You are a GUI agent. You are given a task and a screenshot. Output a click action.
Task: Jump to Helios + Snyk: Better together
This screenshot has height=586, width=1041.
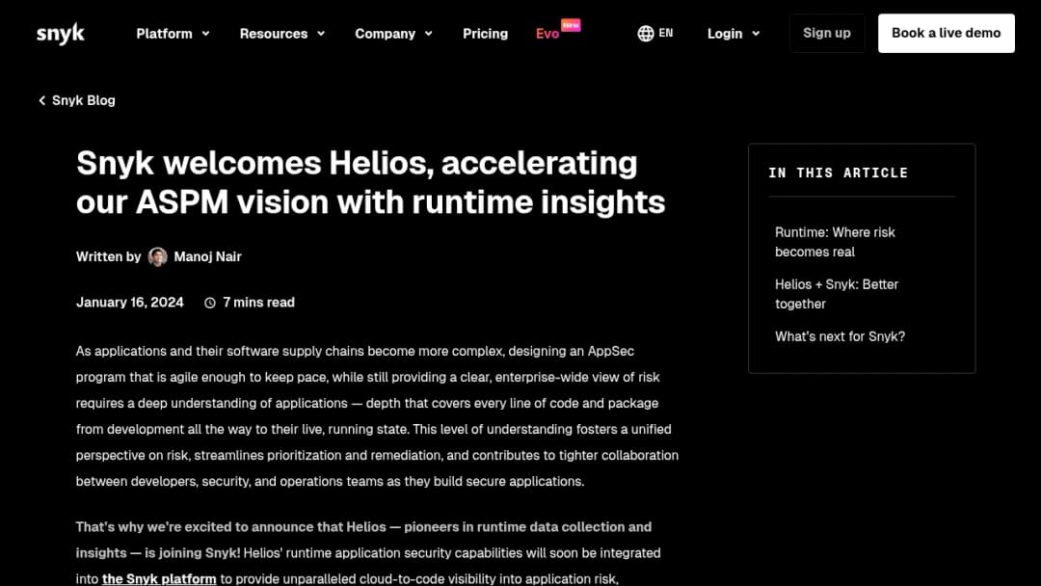[x=837, y=294]
